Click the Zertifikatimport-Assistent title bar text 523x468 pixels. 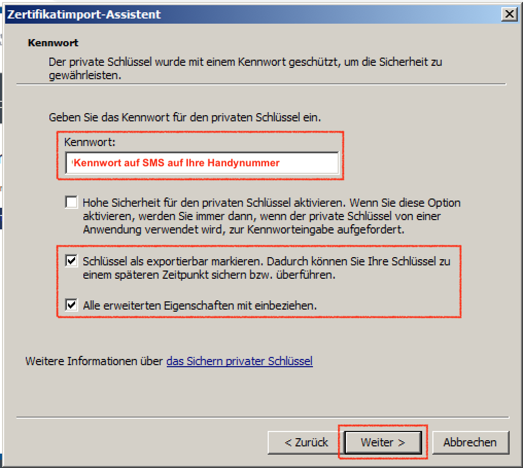pyautogui.click(x=84, y=15)
